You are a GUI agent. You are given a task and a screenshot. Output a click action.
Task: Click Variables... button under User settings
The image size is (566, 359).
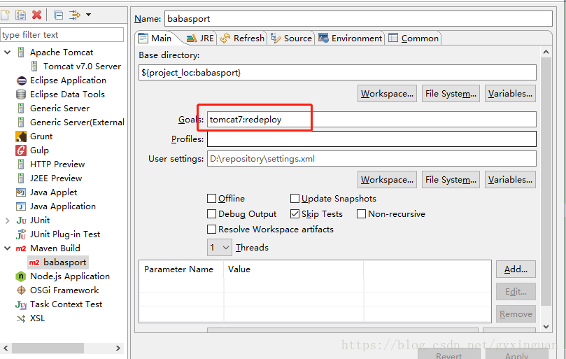tap(510, 179)
